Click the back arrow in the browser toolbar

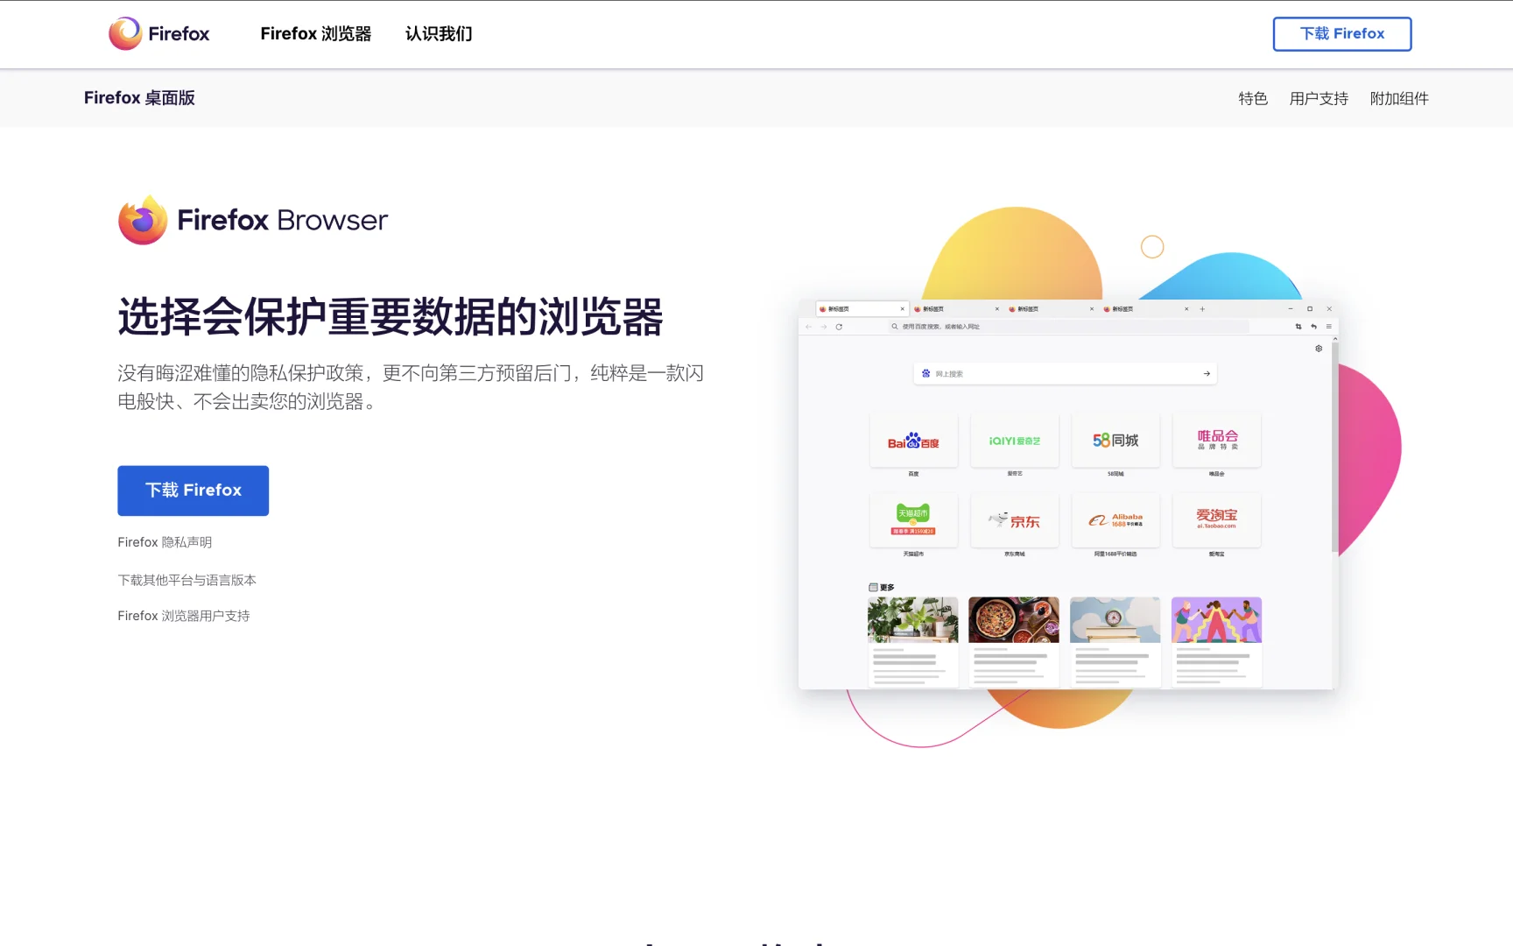[808, 326]
